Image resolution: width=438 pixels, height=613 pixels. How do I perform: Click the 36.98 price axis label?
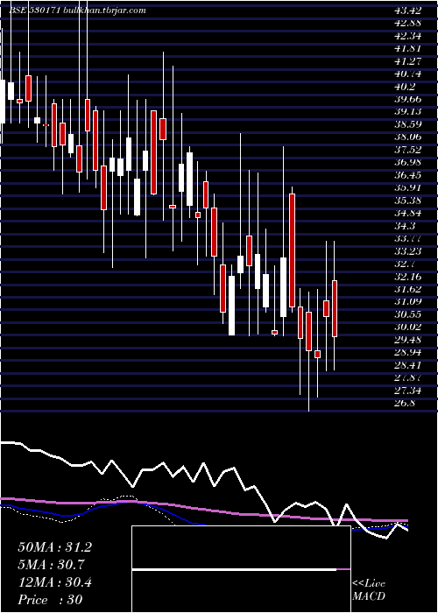[x=408, y=162]
